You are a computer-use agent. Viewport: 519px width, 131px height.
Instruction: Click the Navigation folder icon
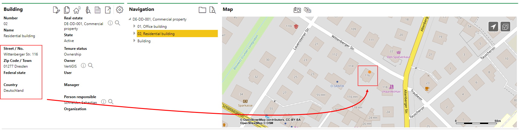tap(202, 10)
